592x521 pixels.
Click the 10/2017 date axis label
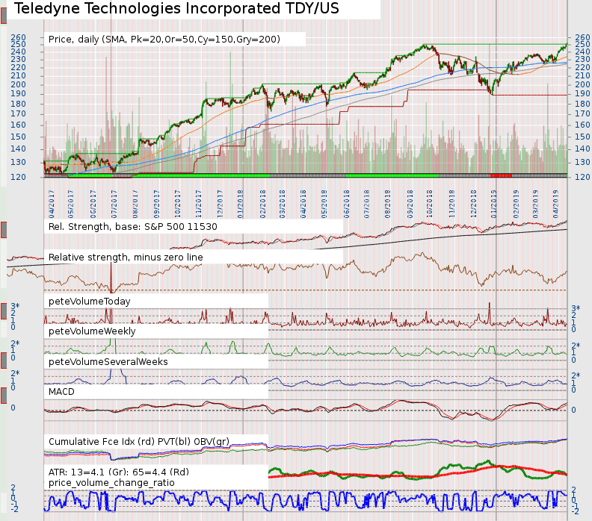[x=177, y=204]
